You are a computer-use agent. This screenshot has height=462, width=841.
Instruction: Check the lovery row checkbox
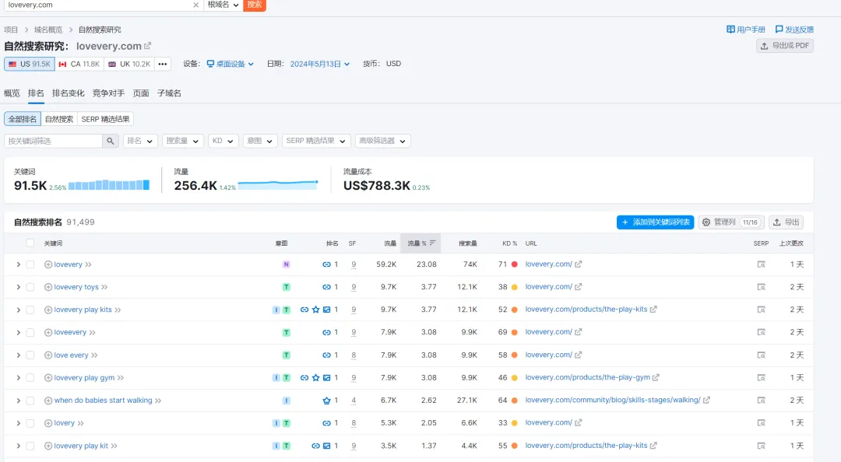click(x=30, y=423)
